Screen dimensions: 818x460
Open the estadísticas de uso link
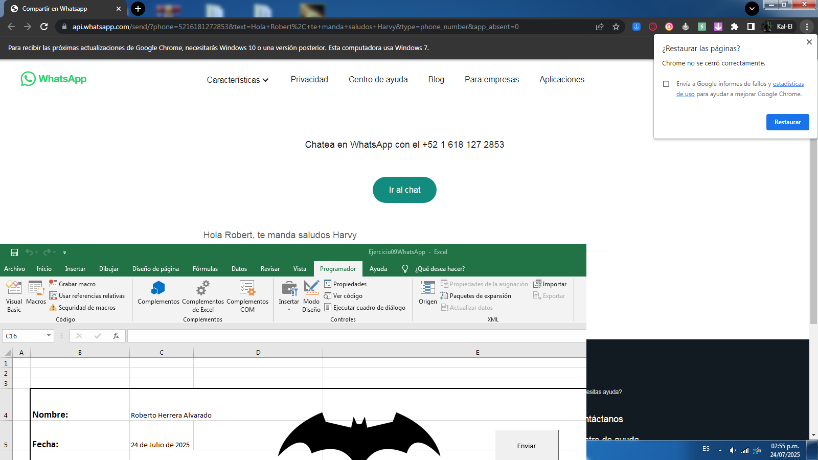tap(788, 84)
